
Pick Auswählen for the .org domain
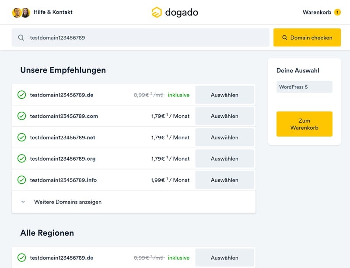coord(224,158)
